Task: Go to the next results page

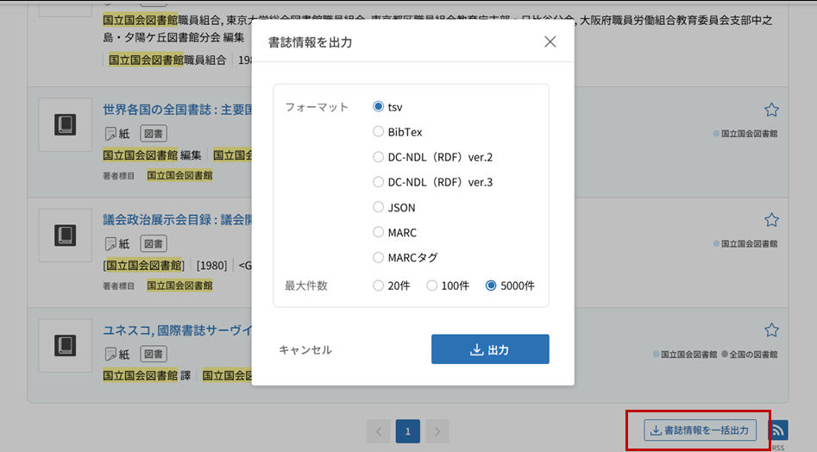Action: click(x=437, y=431)
